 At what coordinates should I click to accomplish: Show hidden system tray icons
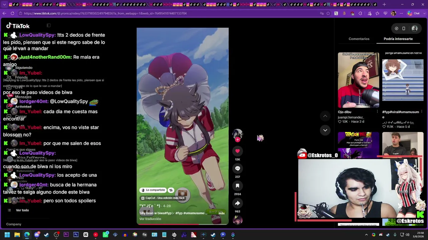pyautogui.click(x=366, y=235)
